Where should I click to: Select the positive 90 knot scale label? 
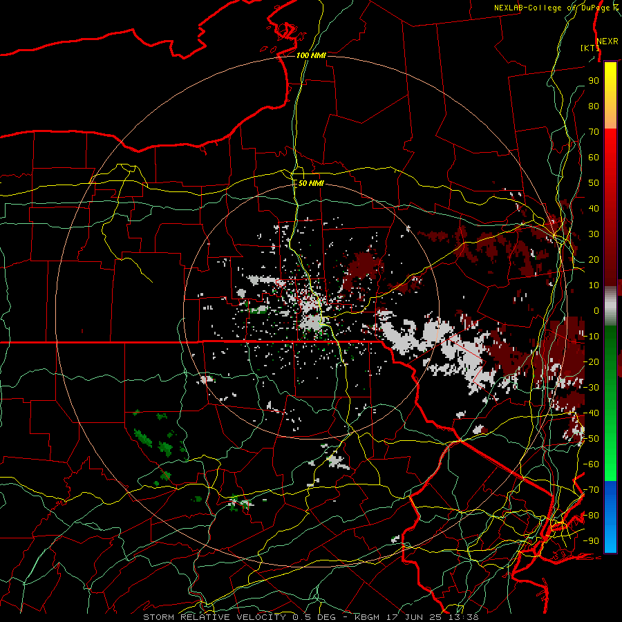click(x=594, y=81)
